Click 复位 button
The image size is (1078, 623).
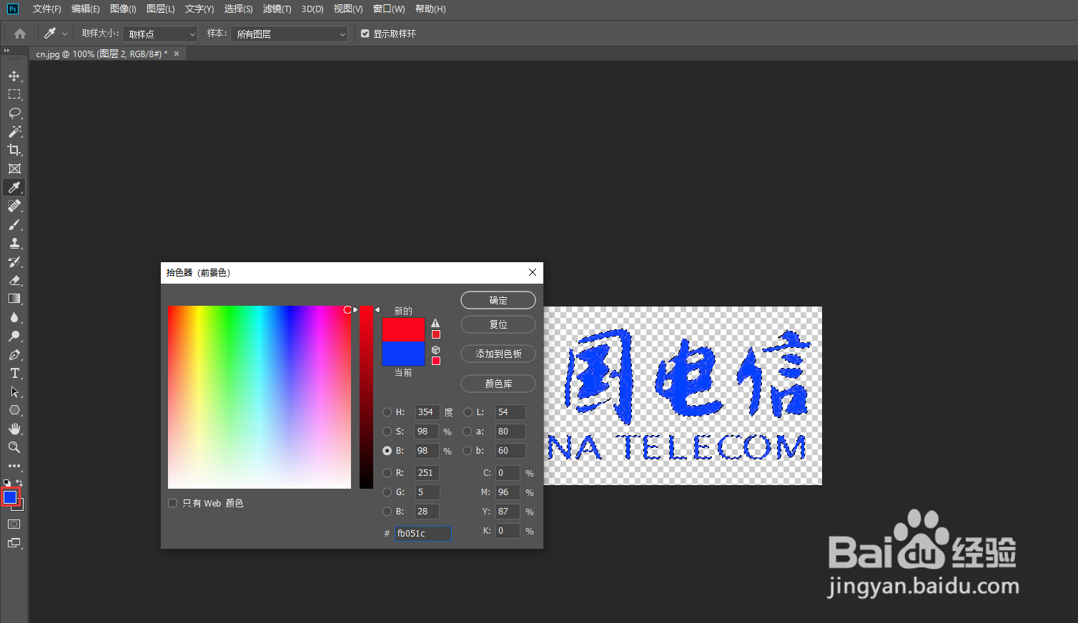pos(498,324)
